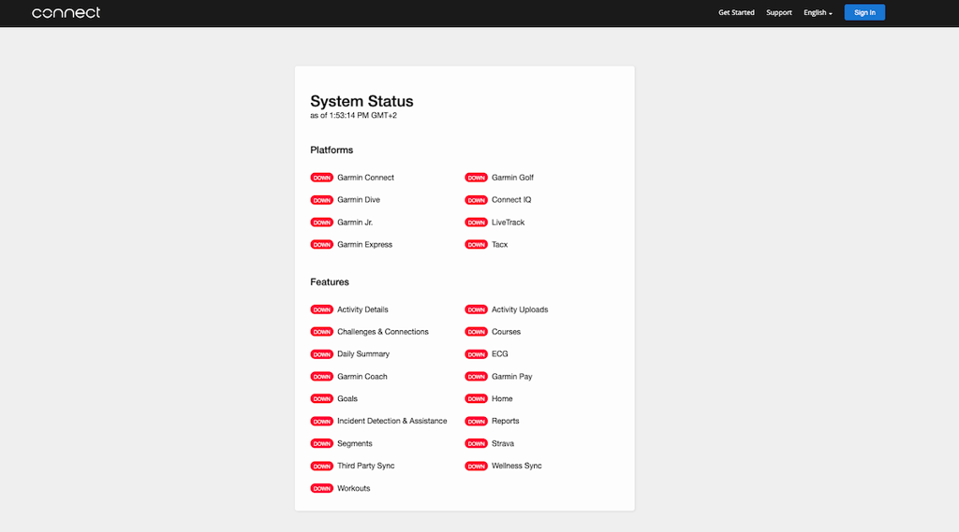Screen dimensions: 959x532
Task: Select the Activity Details feature text
Action: pyautogui.click(x=362, y=309)
